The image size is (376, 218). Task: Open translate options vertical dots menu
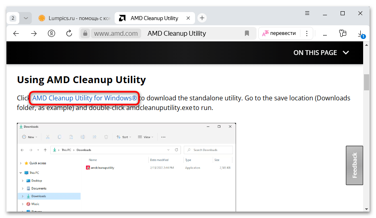(x=307, y=33)
